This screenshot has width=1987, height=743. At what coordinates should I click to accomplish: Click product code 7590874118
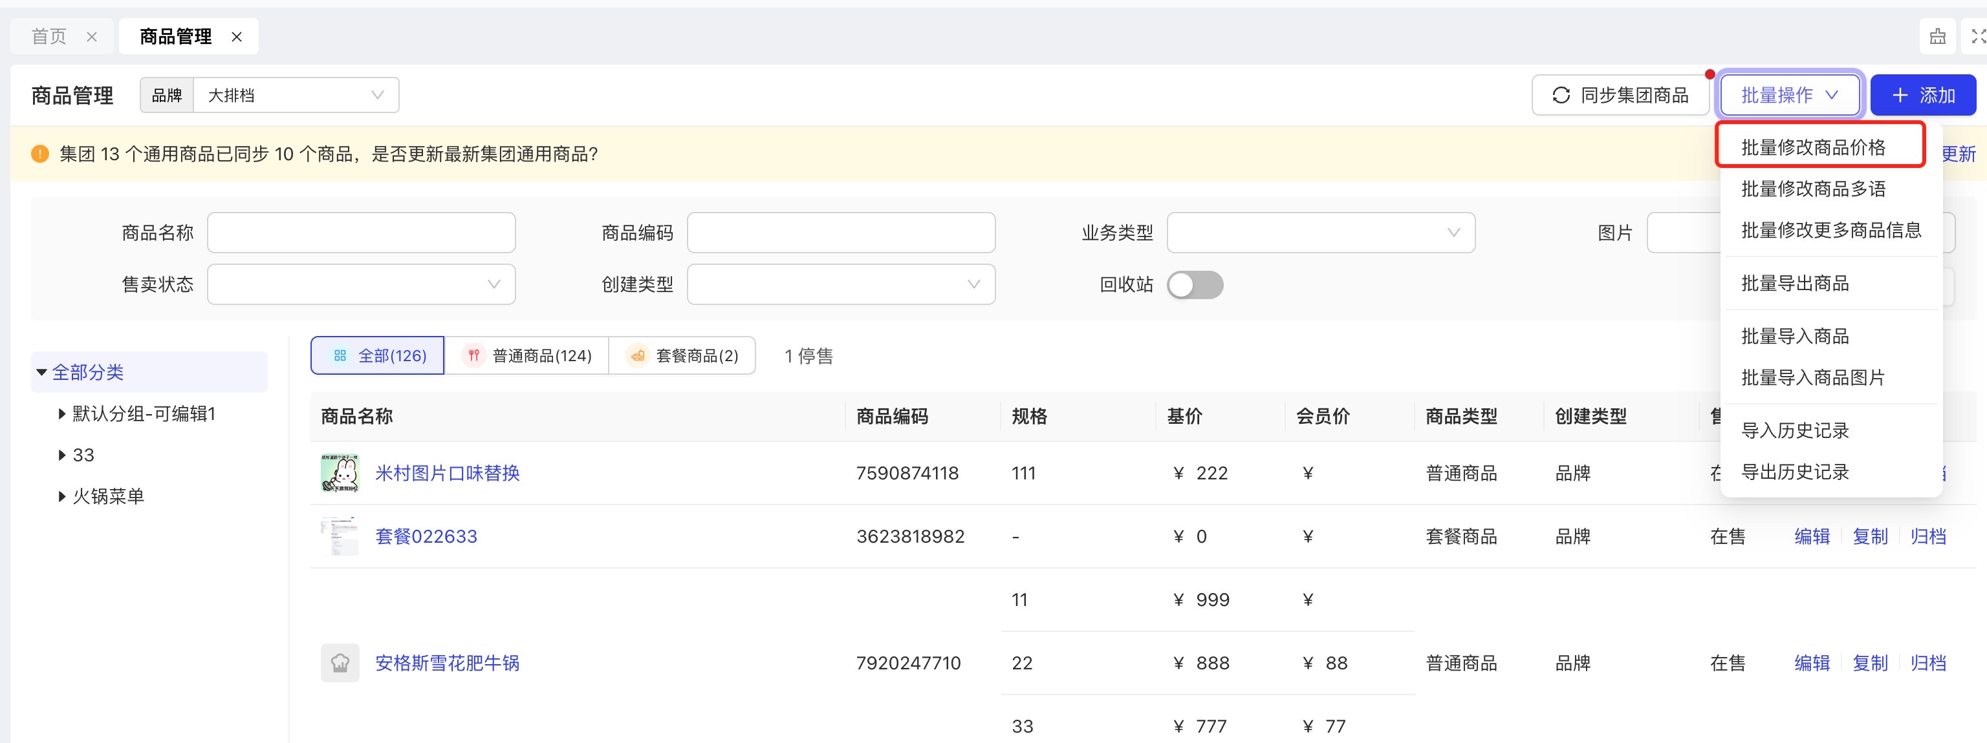(x=907, y=473)
